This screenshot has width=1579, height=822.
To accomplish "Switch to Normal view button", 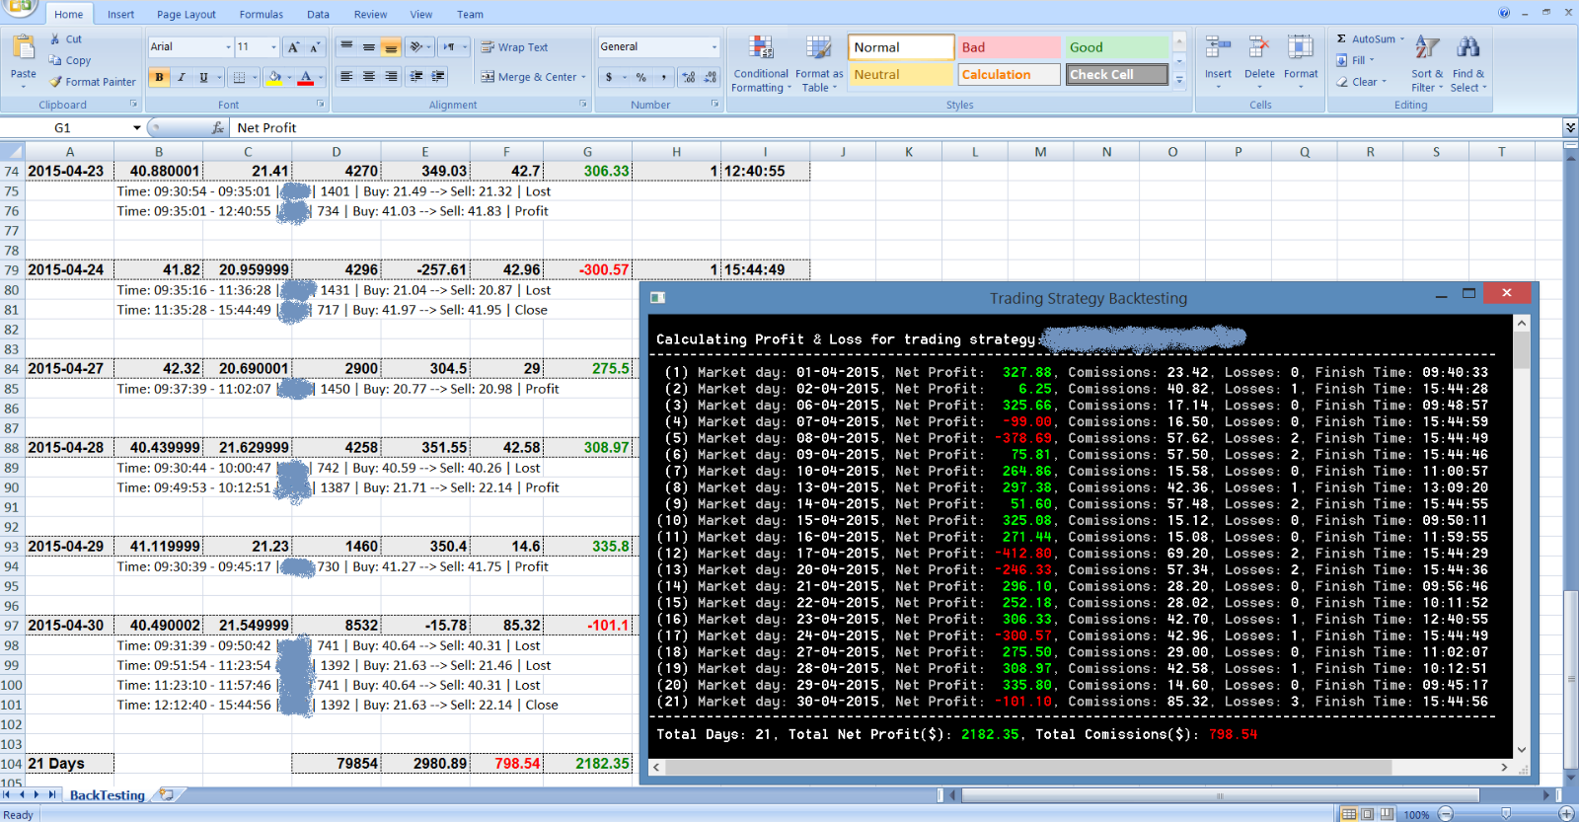I will [x=1349, y=814].
